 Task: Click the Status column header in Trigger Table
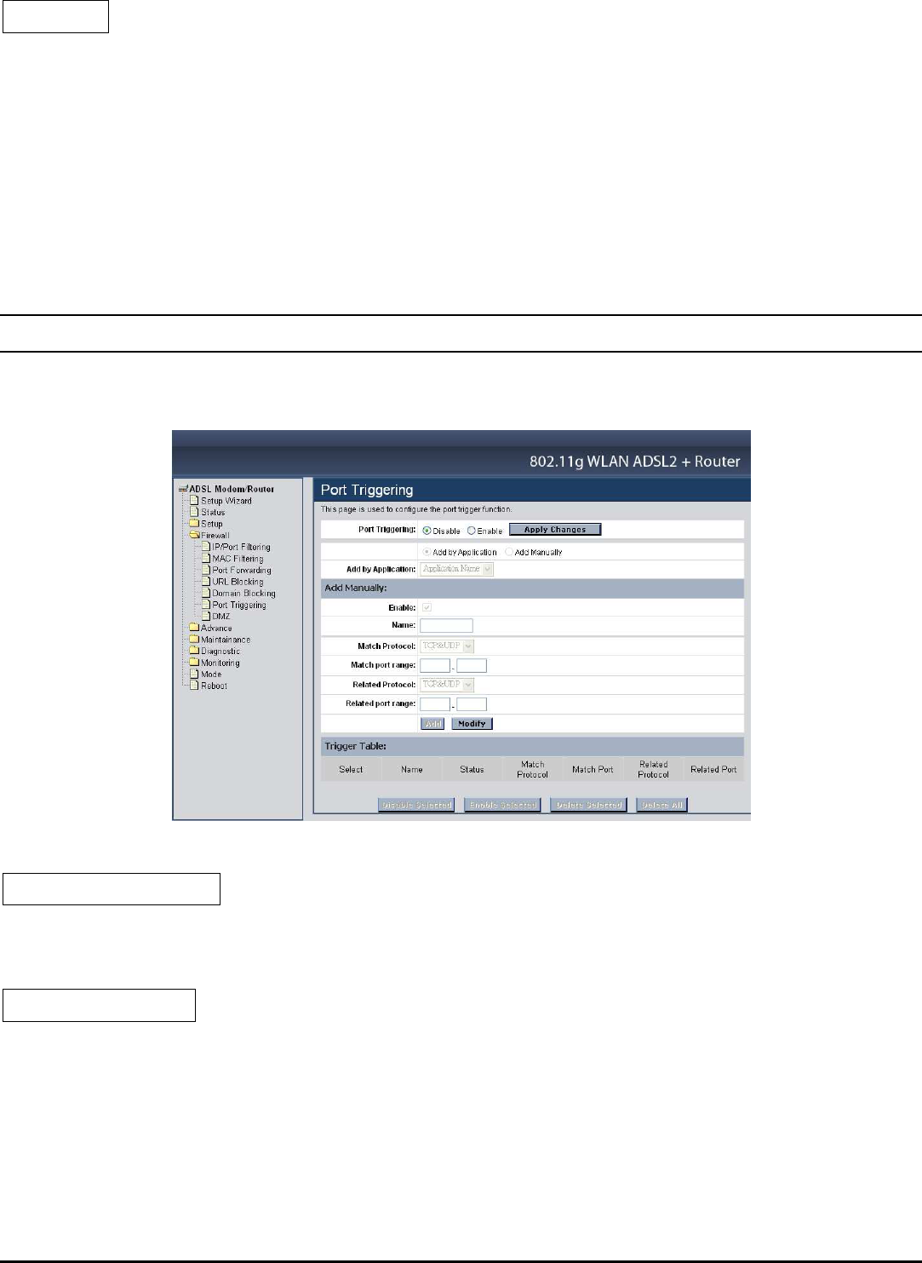click(x=472, y=770)
